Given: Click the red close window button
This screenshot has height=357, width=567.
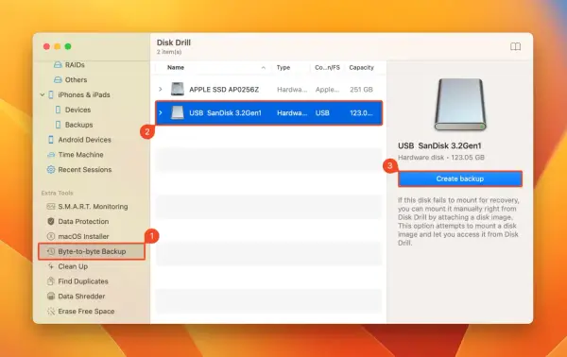Looking at the screenshot, I should click(46, 46).
